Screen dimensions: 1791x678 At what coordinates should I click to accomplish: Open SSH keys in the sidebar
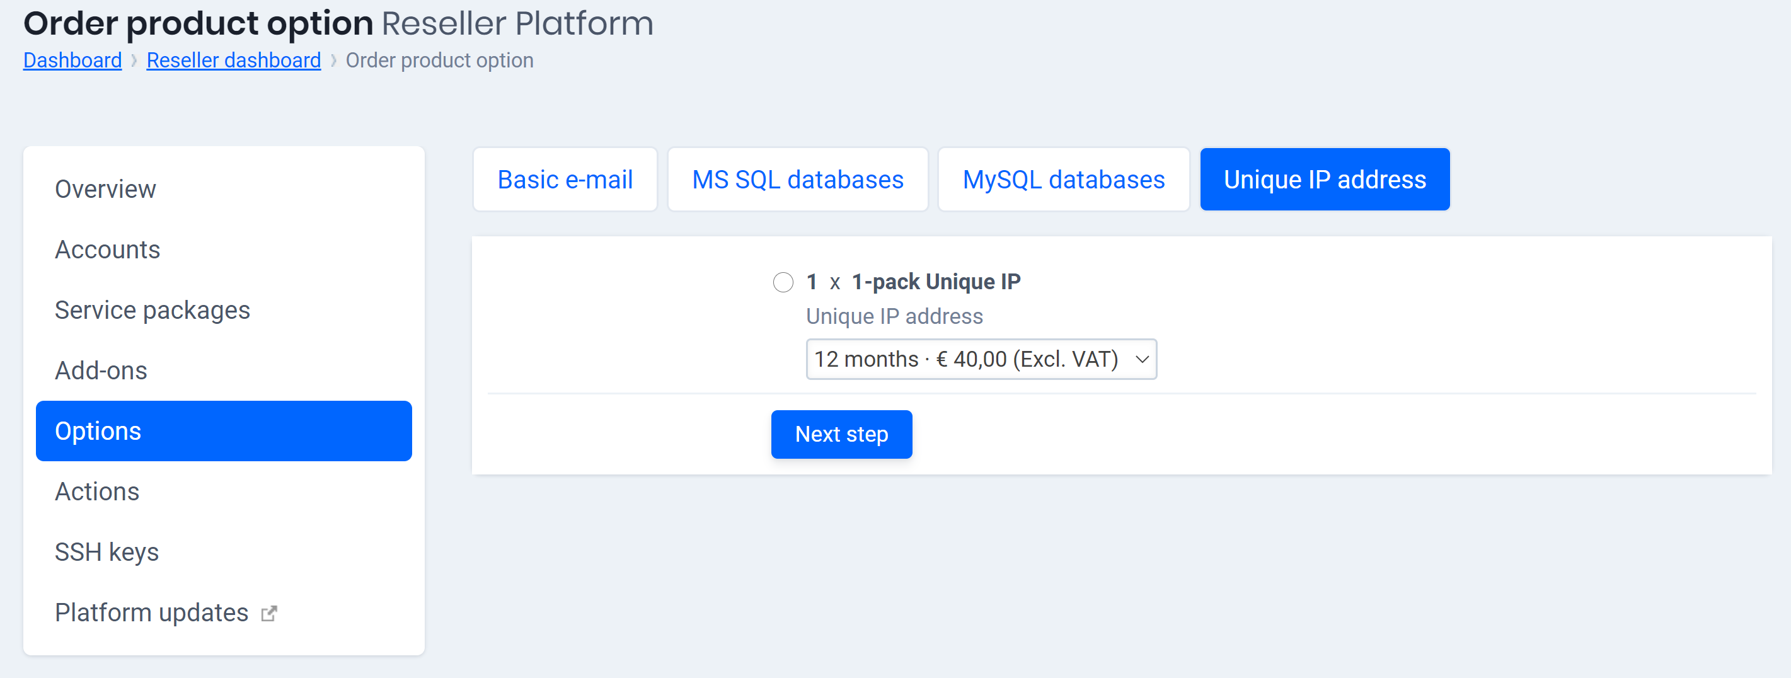[107, 552]
